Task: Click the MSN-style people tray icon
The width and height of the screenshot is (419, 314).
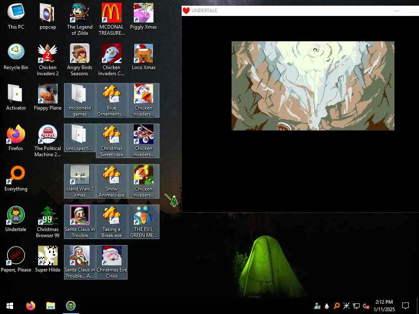Action: [x=317, y=306]
